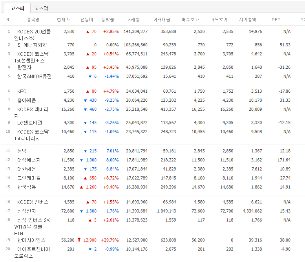This screenshot has height=262, width=305.
Task: Open 흥아해운 stock link
Action: click(27, 100)
